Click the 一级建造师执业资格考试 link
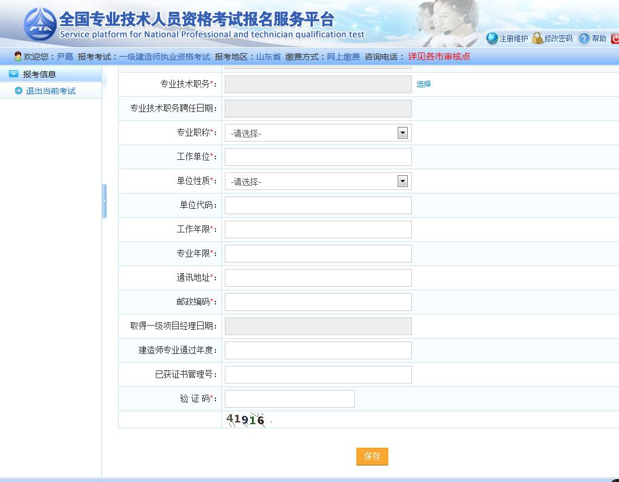Screen dimensions: 619x482 tap(165, 57)
